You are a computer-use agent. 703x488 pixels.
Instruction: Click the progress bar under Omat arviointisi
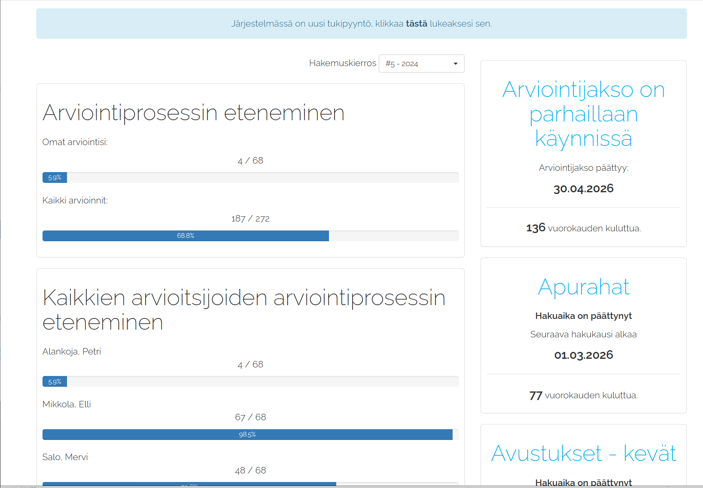point(250,178)
